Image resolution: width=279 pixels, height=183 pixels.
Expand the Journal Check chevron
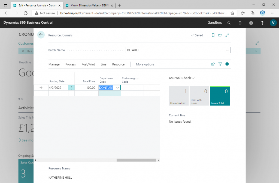(193, 78)
